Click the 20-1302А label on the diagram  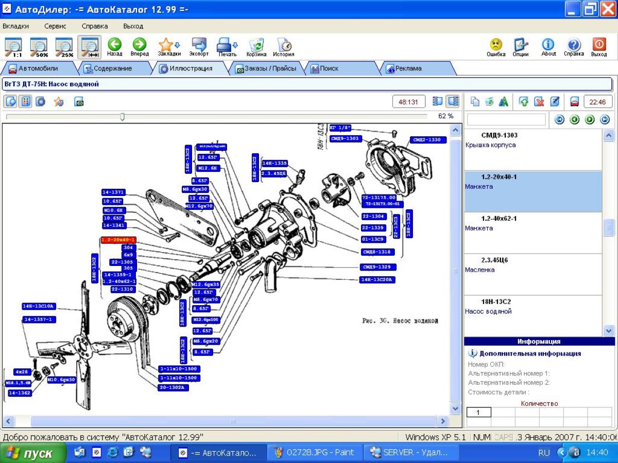173,387
